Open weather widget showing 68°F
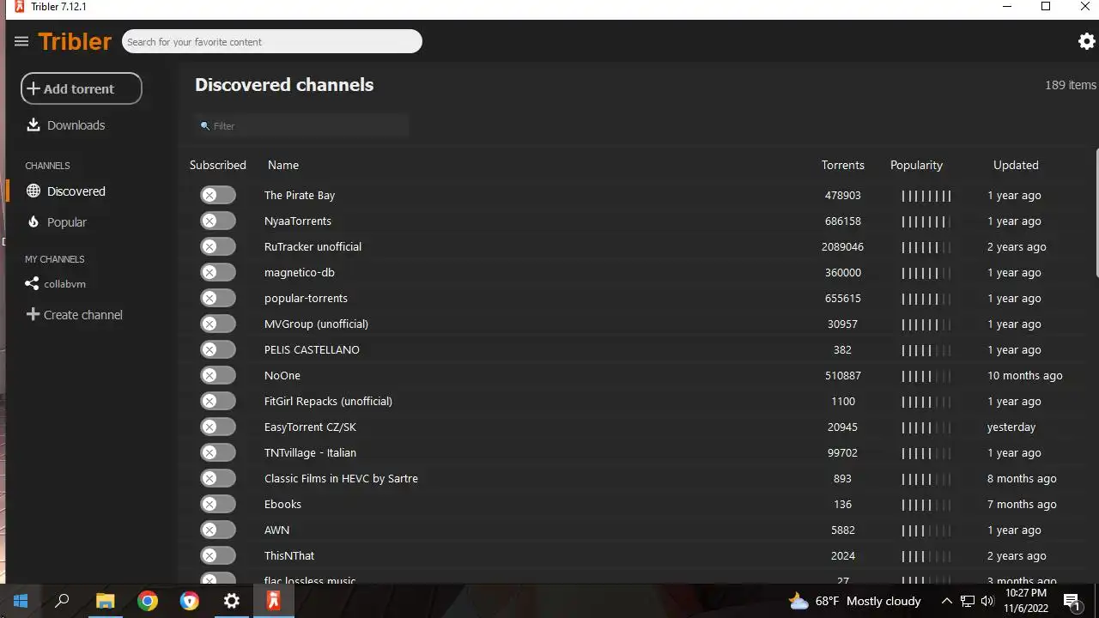The height and width of the screenshot is (618, 1099). 854,601
